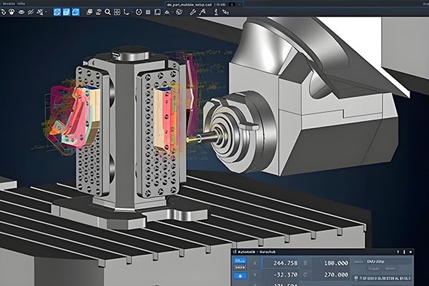Open dropdown arrow beside L-shaped axis icon
Viewport: 429px width, 286px height.
click(132, 12)
